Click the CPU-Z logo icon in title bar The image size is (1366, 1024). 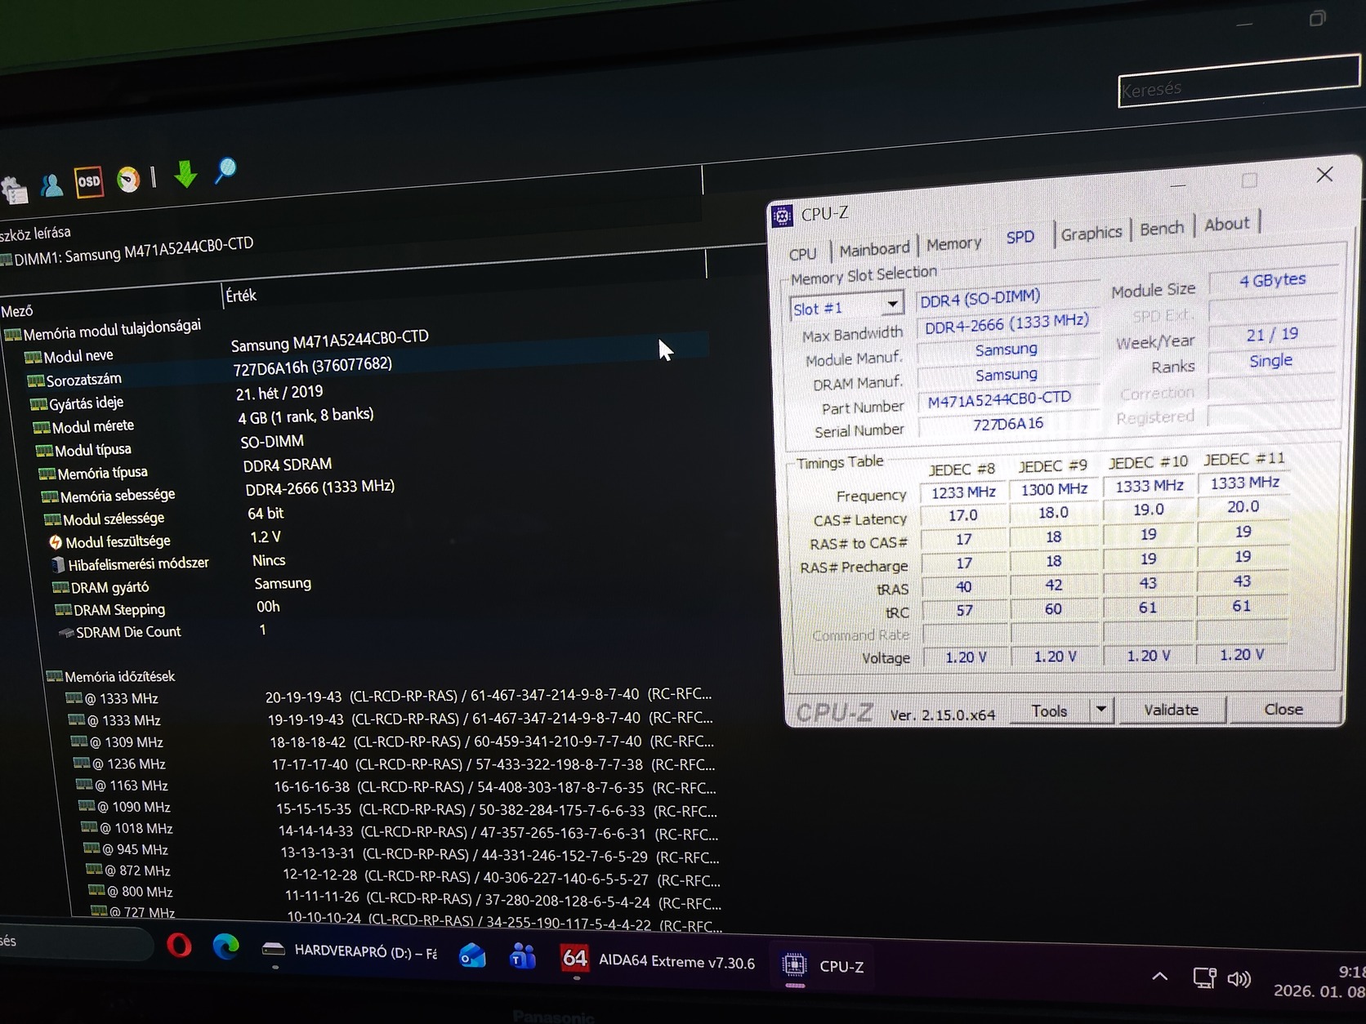coord(782,216)
